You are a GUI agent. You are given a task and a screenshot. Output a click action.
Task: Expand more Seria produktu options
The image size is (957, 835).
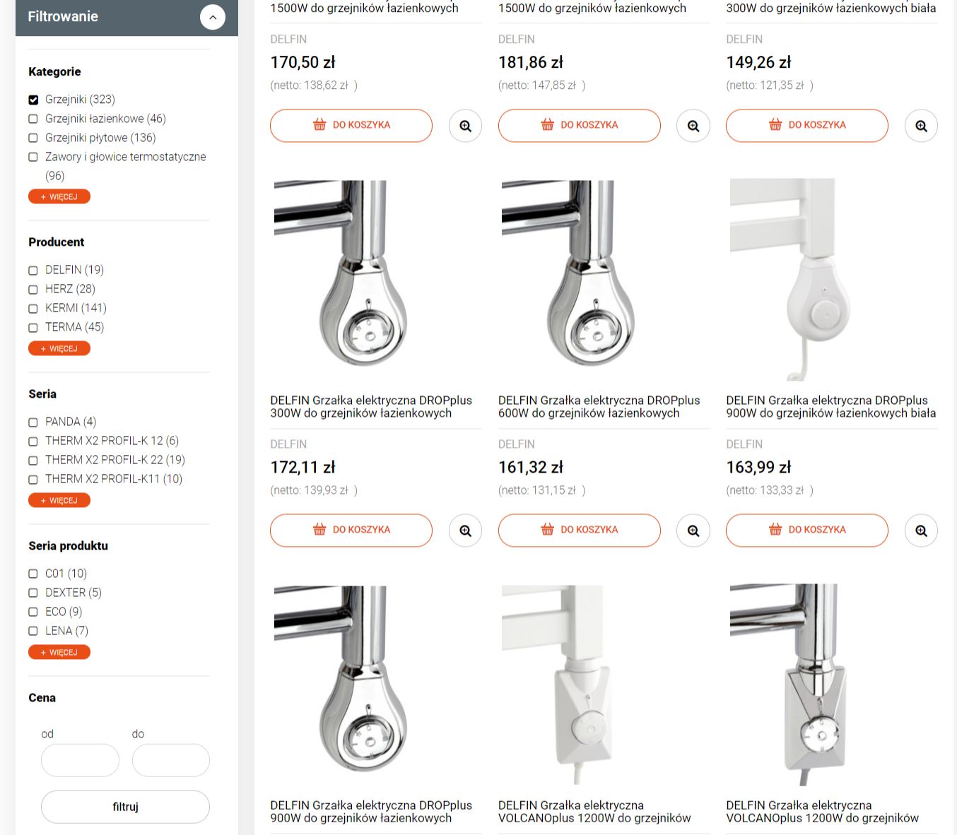tap(59, 652)
